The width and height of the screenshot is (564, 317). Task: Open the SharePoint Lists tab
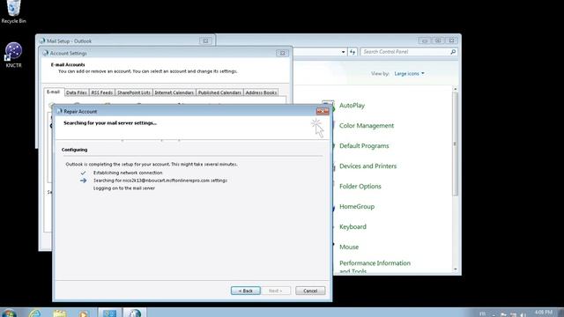click(x=134, y=92)
